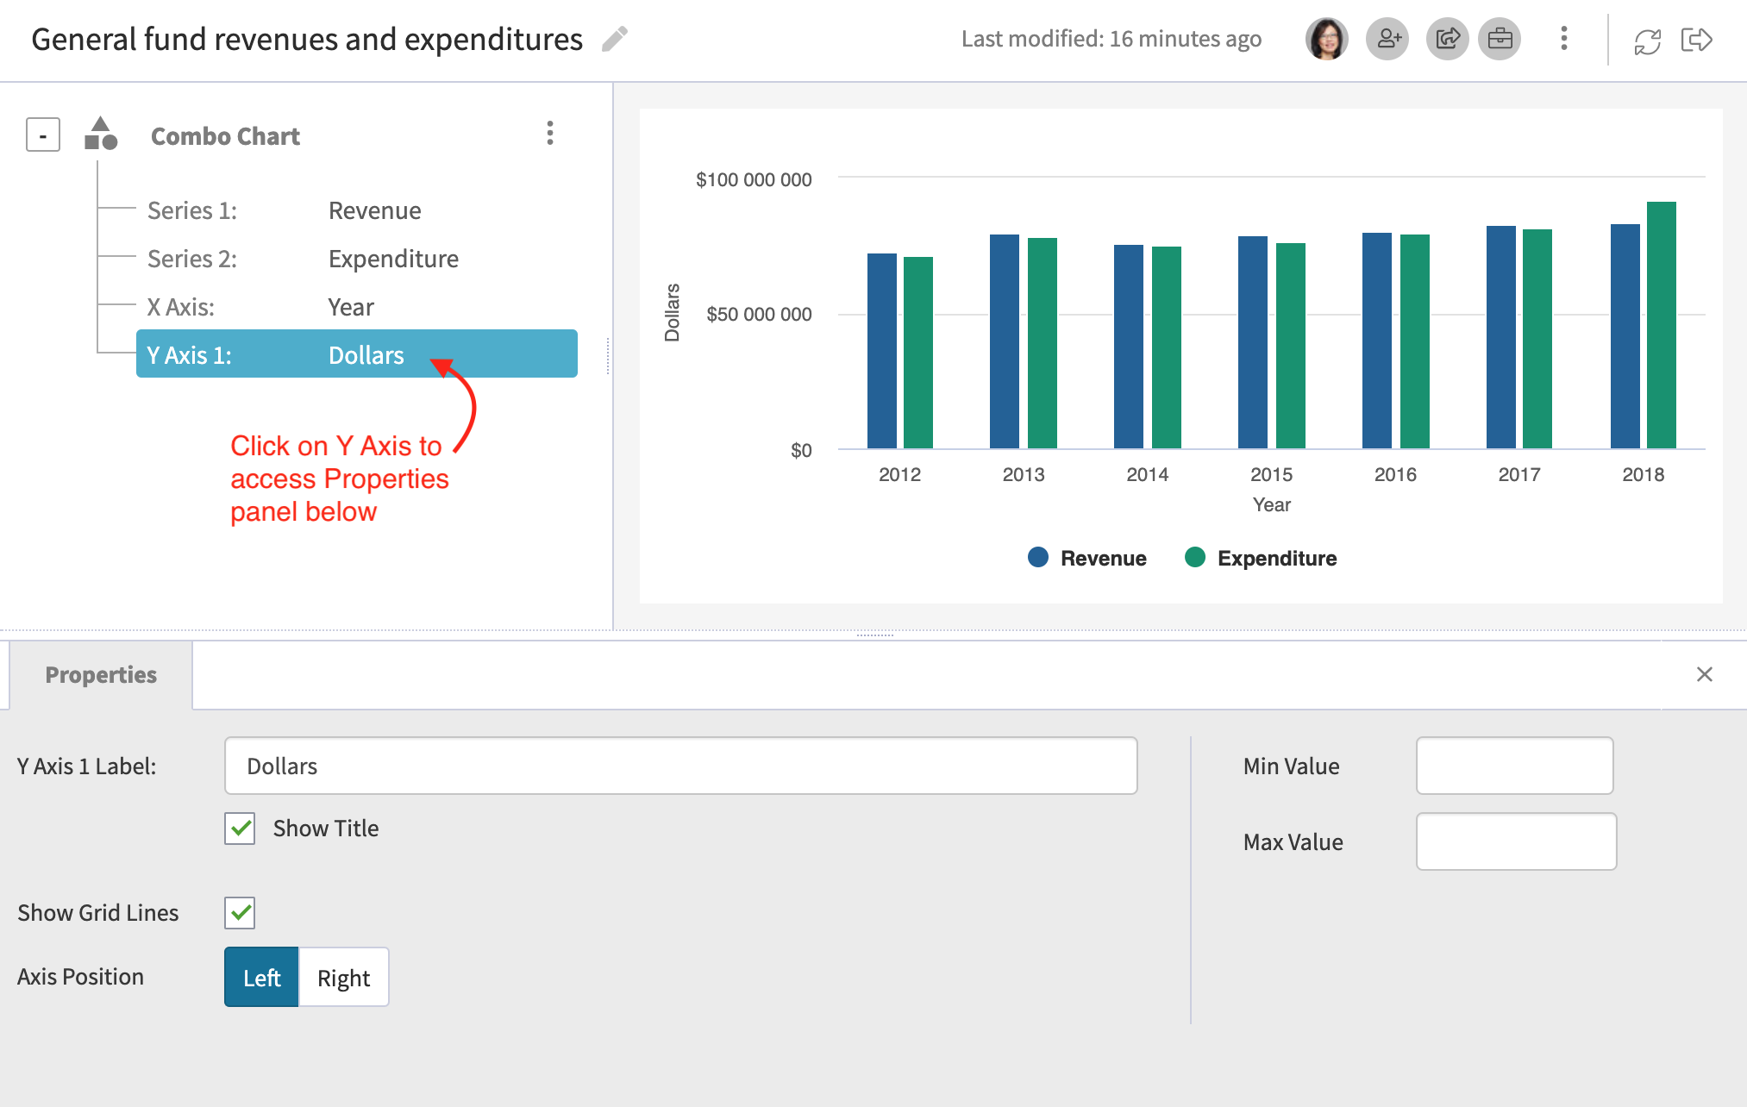Open the briefcase icon
The height and width of the screenshot is (1107, 1747).
[x=1500, y=39]
